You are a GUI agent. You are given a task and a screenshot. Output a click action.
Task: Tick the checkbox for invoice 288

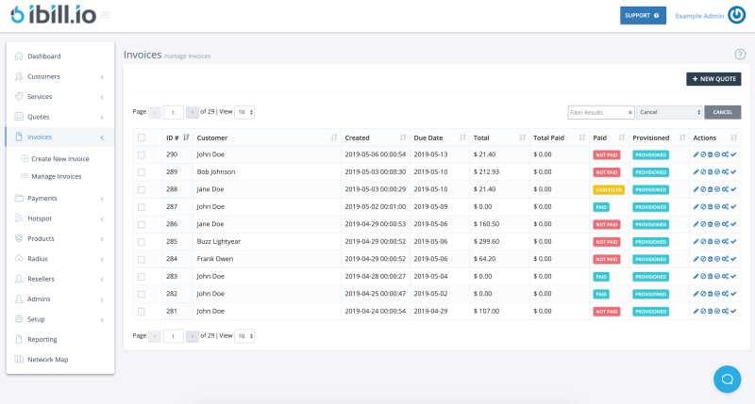[142, 189]
